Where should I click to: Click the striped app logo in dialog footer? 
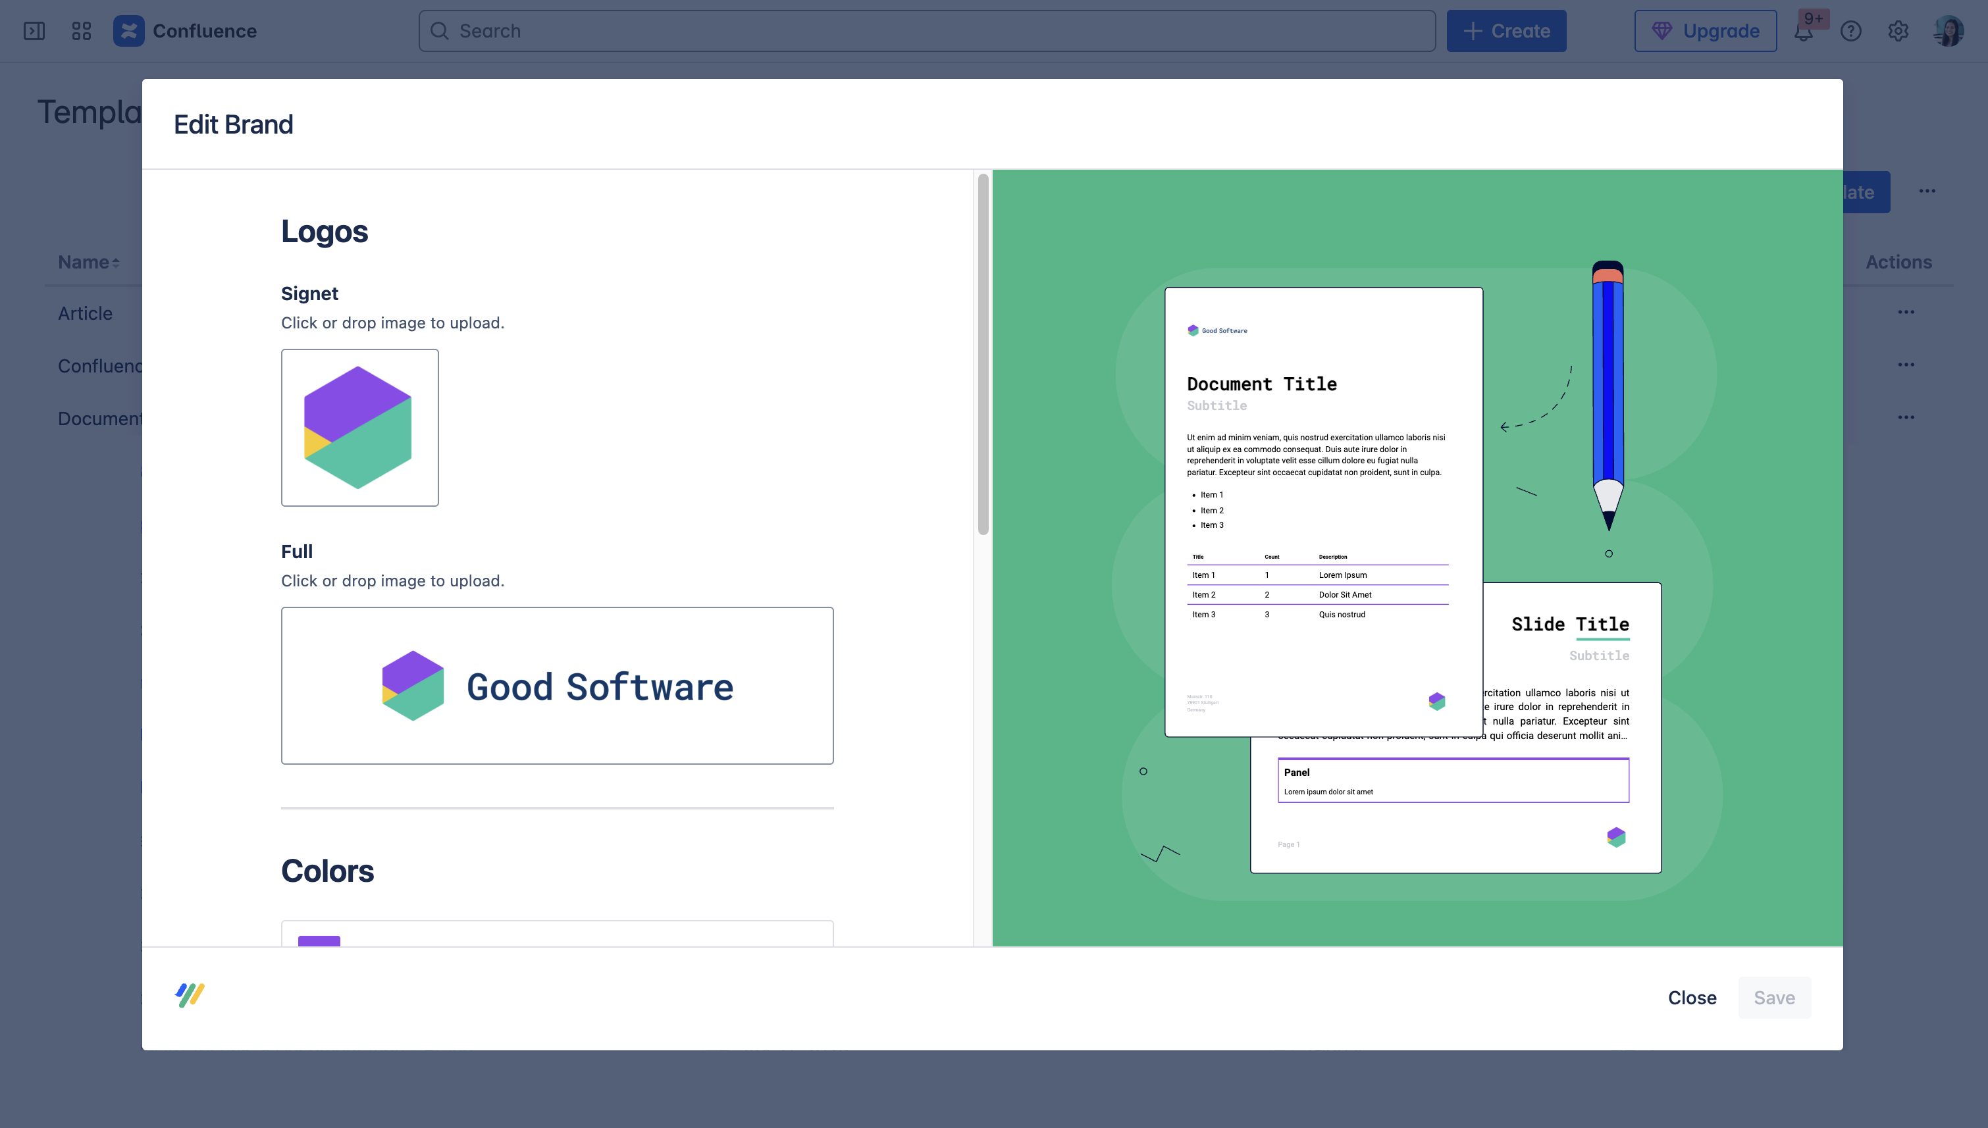tap(190, 995)
